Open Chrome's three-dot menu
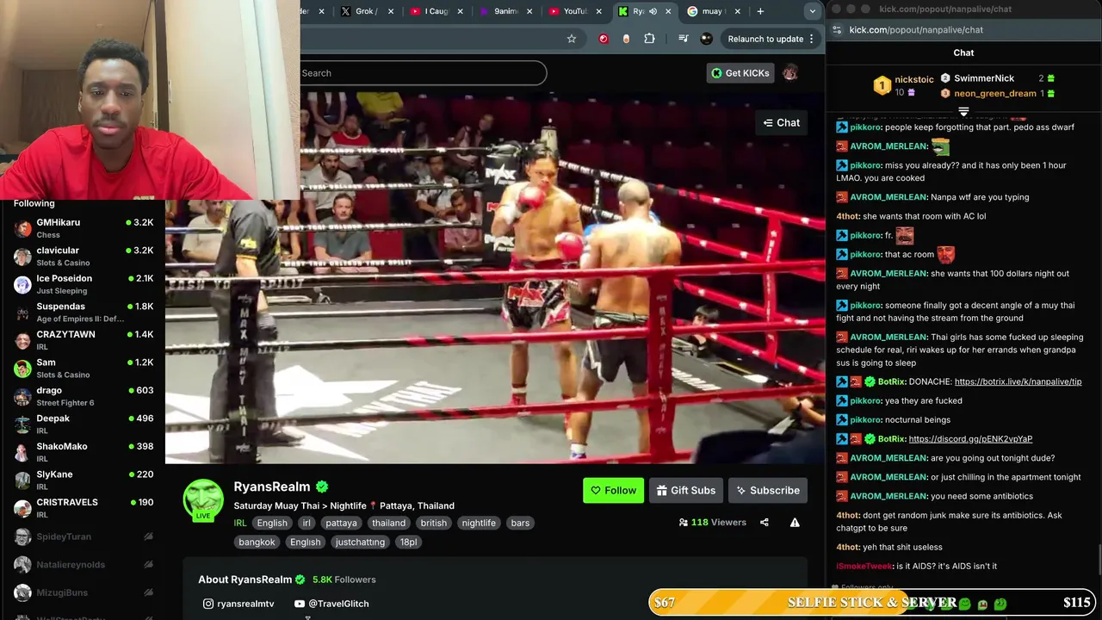1102x620 pixels. (x=811, y=39)
